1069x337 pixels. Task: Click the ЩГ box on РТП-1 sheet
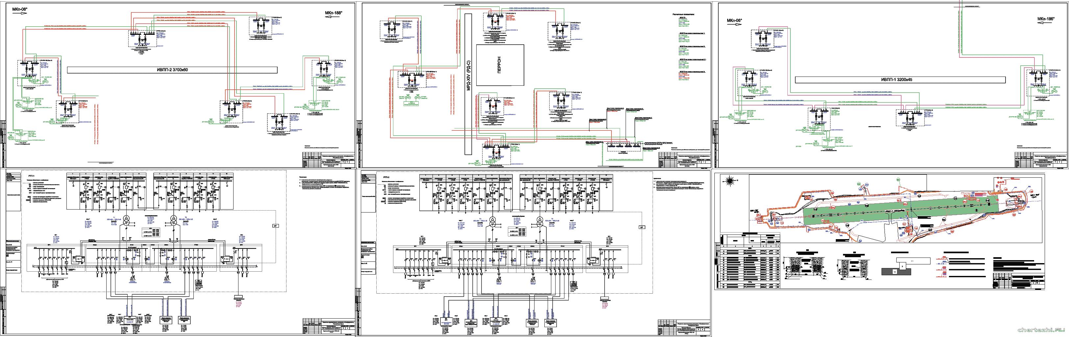pyautogui.click(x=276, y=226)
